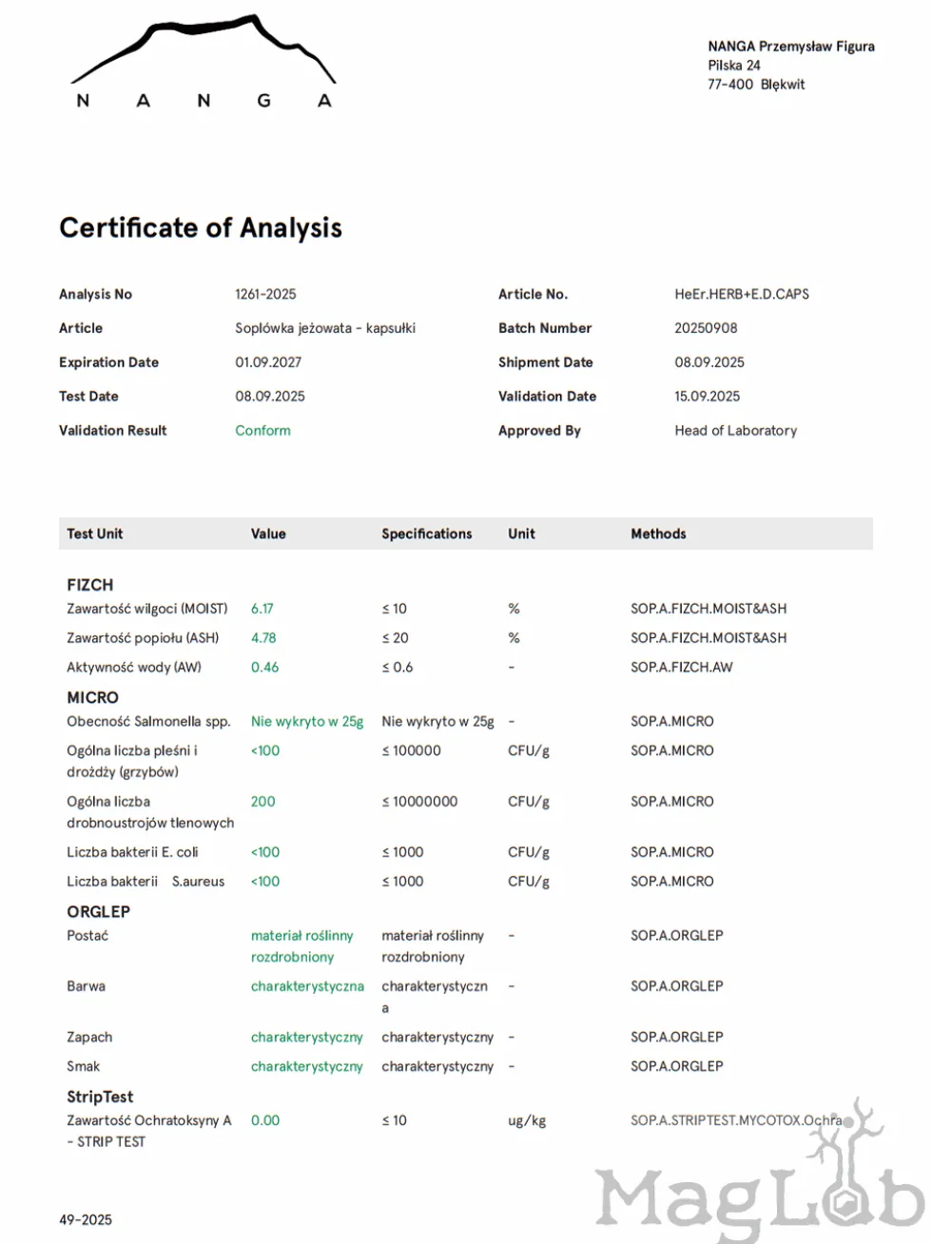932x1244 pixels.
Task: Click the 'ORGLEP' section heading
Action: 99,911
